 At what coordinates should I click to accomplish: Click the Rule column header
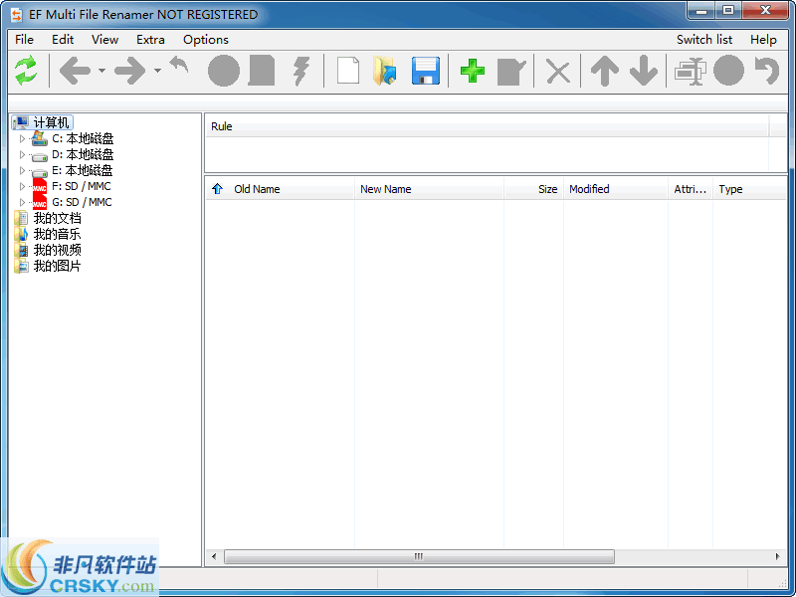pos(488,126)
